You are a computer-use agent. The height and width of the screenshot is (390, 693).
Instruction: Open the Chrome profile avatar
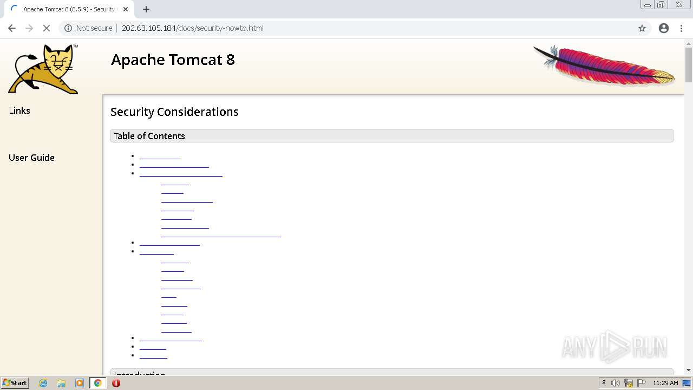(x=664, y=28)
